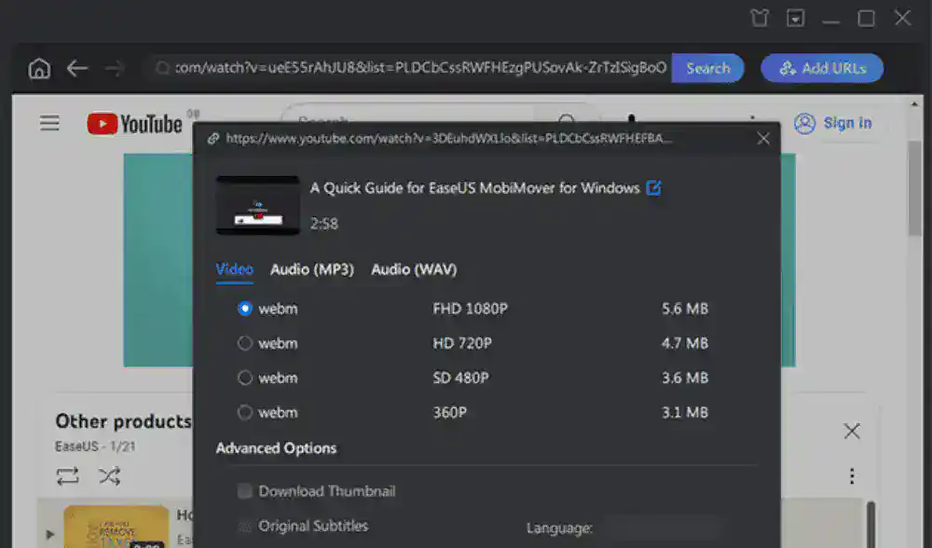Choose the webm 360P format
The height and width of the screenshot is (548, 932).
coord(245,412)
